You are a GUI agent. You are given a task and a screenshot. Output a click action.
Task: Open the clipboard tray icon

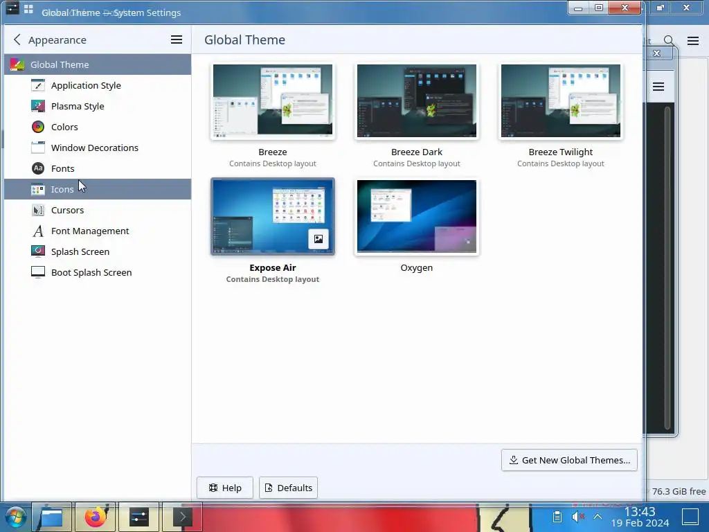[x=557, y=517]
